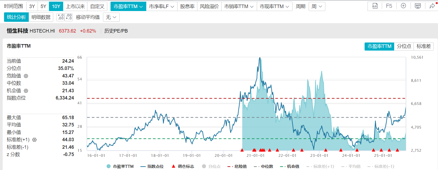The height and width of the screenshot is (170, 438).
Task: Toggle 市盈率TTM series in legend
Action: (x=120, y=167)
